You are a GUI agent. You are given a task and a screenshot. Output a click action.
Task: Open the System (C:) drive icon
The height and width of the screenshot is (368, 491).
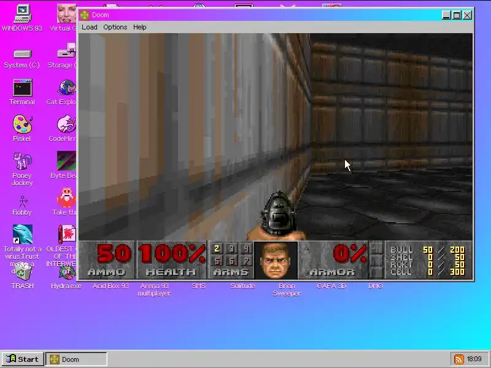[22, 54]
